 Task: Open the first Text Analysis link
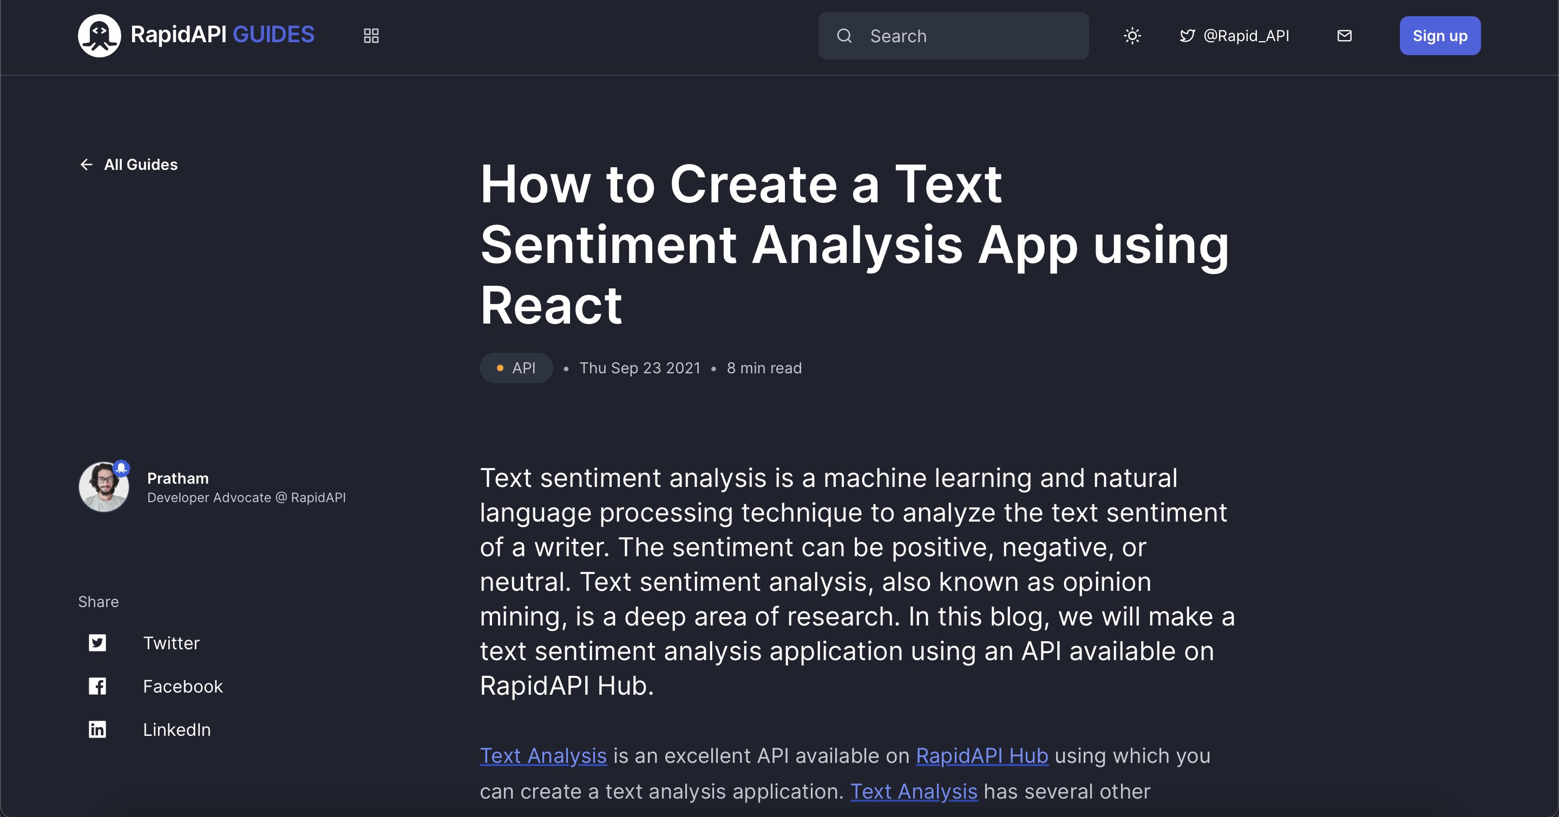point(543,756)
